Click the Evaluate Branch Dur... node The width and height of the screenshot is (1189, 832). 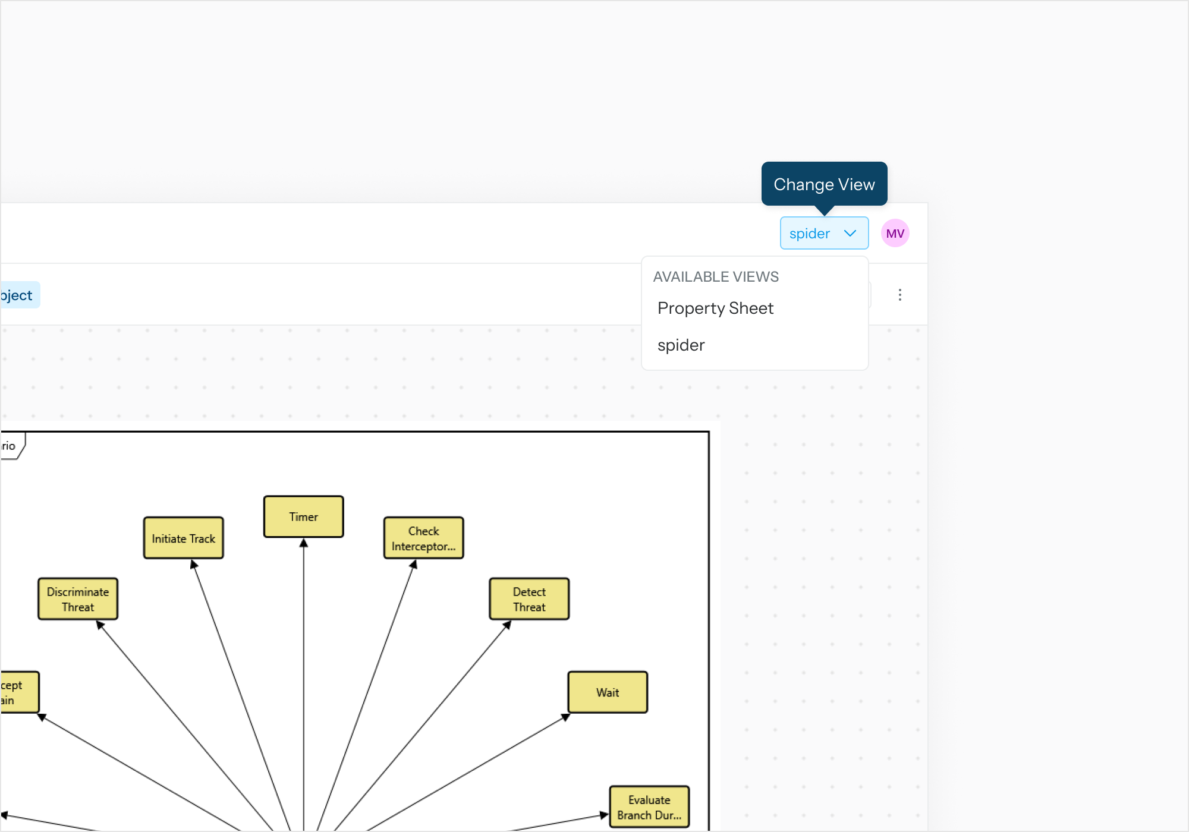[x=649, y=807]
